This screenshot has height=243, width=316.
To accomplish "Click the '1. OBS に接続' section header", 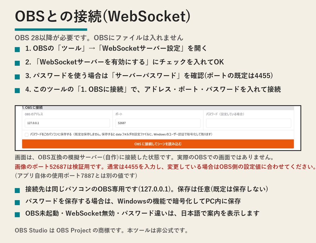I will click(x=32, y=108).
